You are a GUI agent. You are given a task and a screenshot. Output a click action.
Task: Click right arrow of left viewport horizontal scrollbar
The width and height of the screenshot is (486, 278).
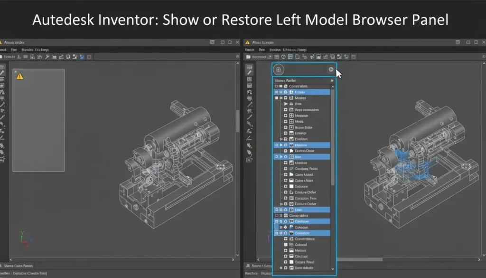[x=233, y=259]
